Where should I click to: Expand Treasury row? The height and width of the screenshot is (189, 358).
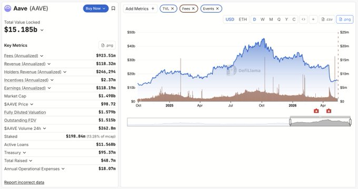pos(24,153)
